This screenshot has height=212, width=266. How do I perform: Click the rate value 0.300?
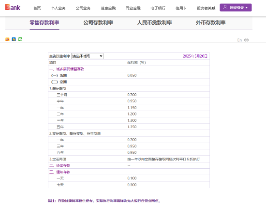[x=132, y=185]
